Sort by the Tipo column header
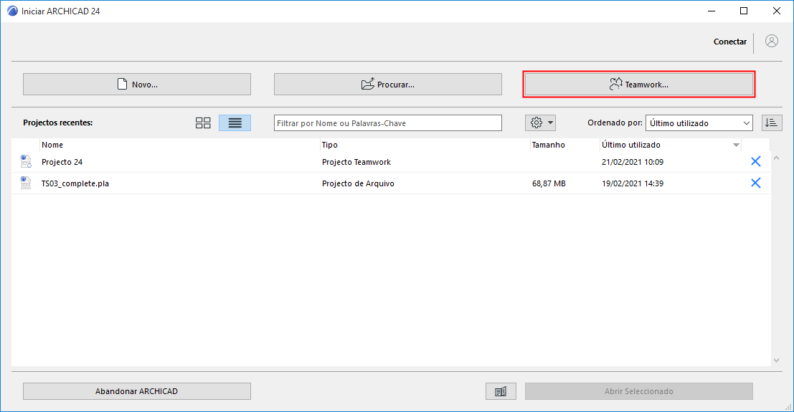 425,145
